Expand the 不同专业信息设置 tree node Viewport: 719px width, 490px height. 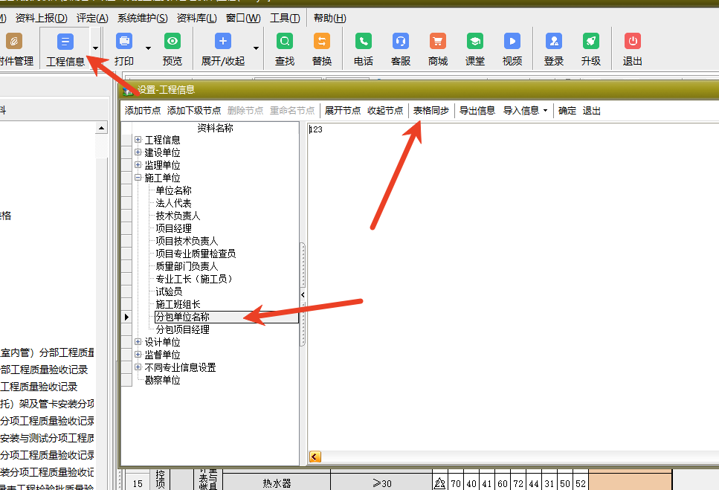point(138,367)
